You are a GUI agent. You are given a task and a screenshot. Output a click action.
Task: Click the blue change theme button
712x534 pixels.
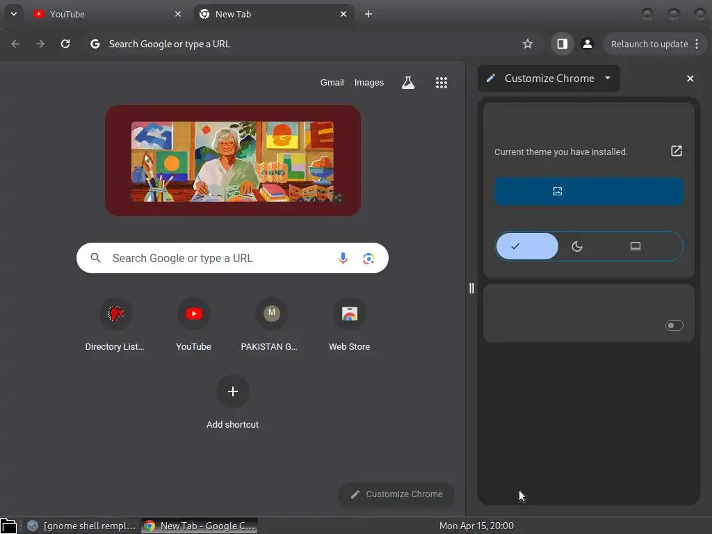tap(589, 191)
